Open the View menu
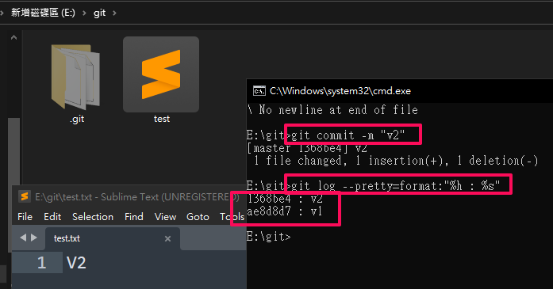The height and width of the screenshot is (289, 553). coord(165,216)
